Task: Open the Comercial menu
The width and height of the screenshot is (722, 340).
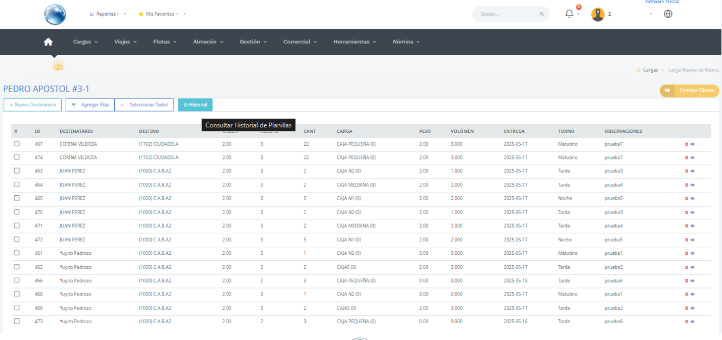Action: (x=300, y=42)
